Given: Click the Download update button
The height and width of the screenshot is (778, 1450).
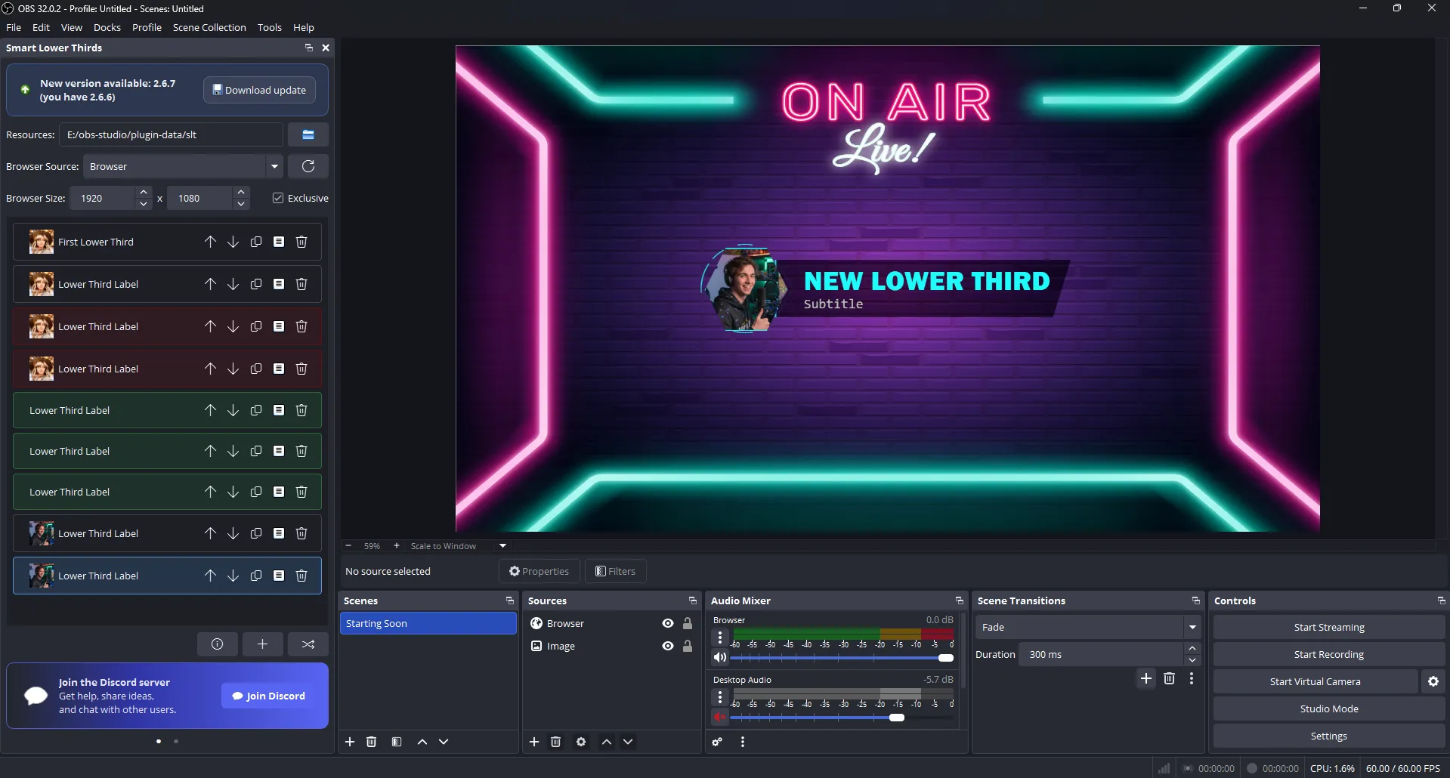Looking at the screenshot, I should click(x=259, y=89).
